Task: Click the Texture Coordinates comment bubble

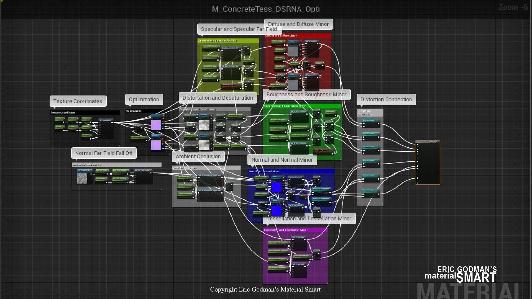Action: (78, 101)
